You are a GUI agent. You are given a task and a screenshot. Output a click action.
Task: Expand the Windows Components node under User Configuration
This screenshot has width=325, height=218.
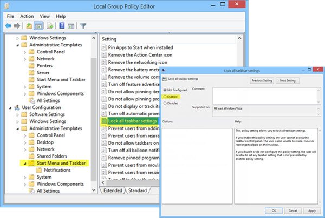point(25,184)
